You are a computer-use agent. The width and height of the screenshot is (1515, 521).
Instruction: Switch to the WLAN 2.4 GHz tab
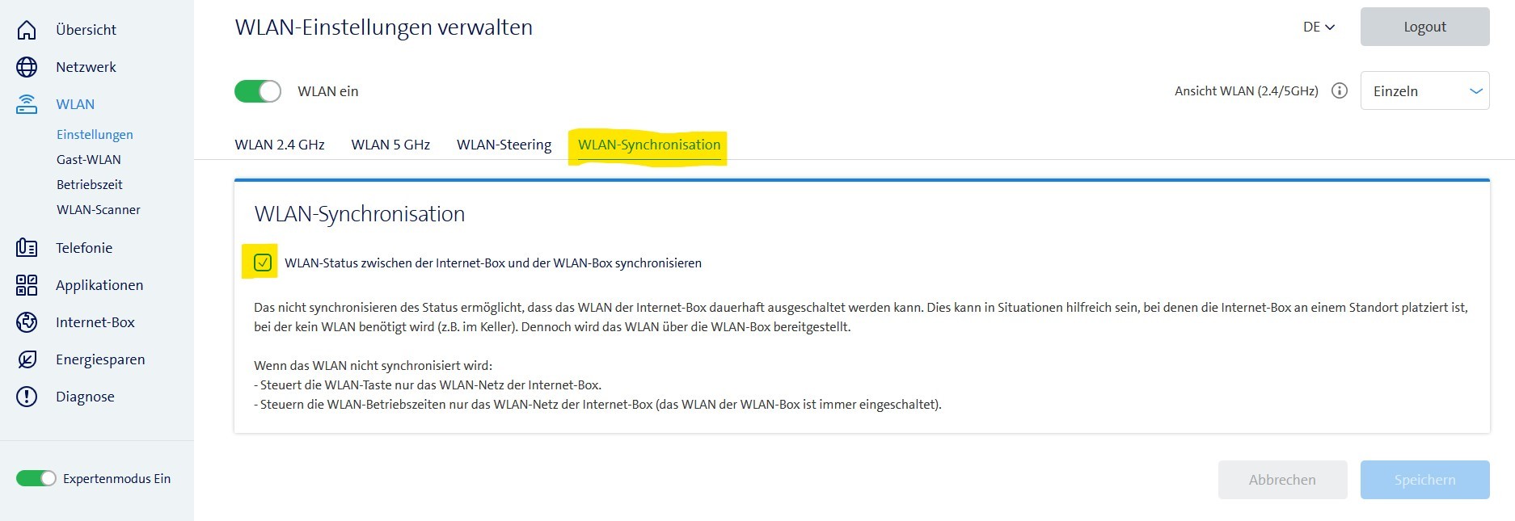tap(280, 145)
